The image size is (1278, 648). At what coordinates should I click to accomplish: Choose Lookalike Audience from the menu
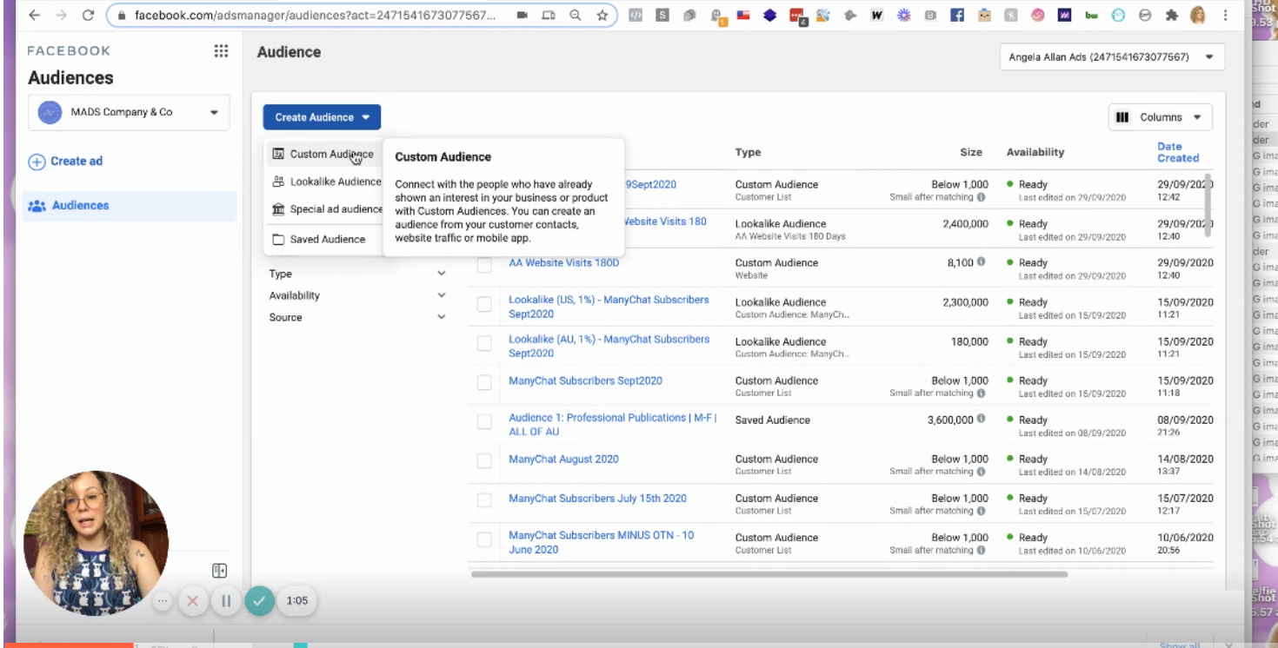(323, 182)
